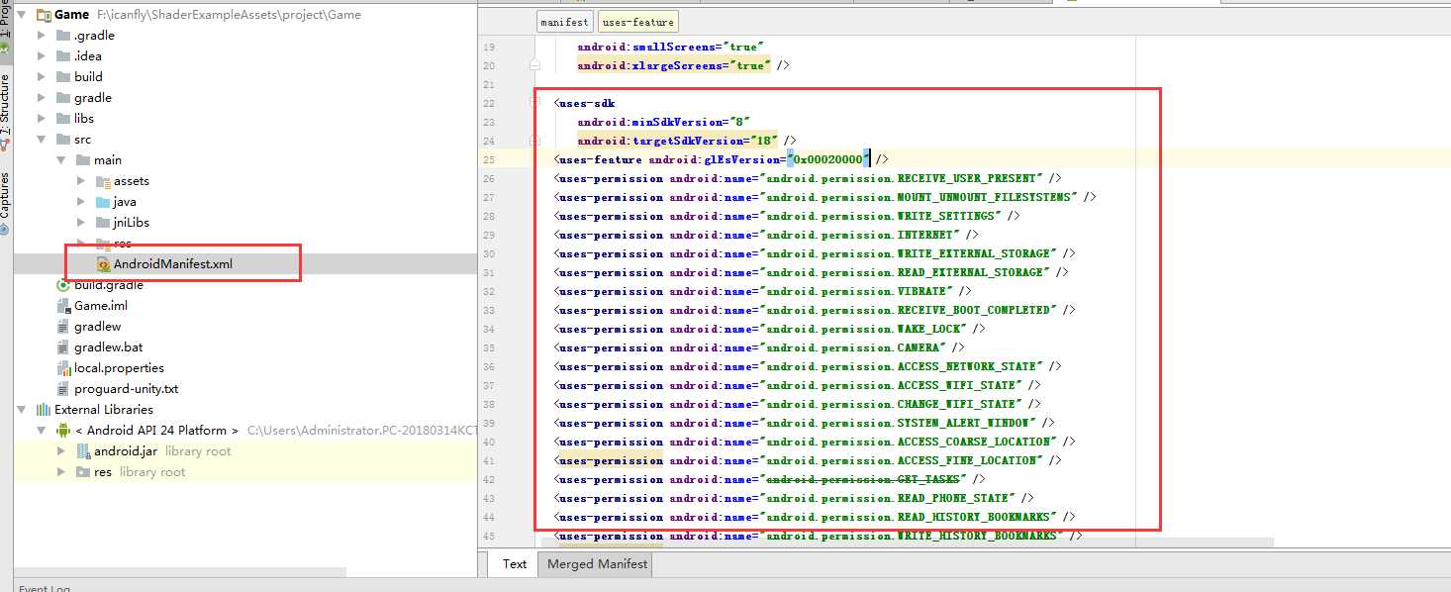Expand the java folder node
Viewport: 1451px width, 592px height.
coord(81,202)
